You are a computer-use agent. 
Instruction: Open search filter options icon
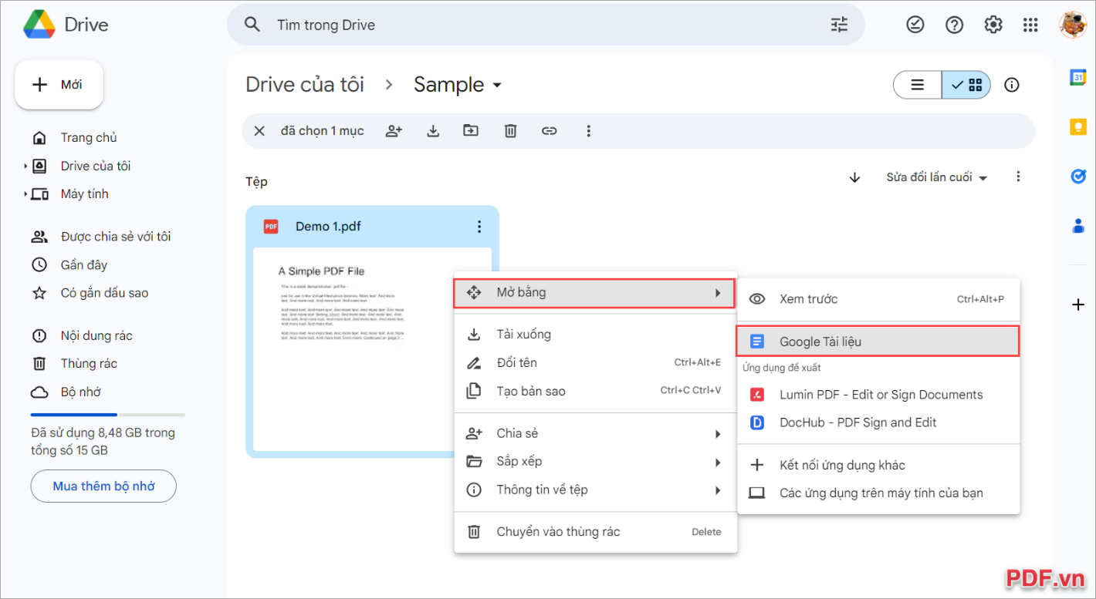(839, 25)
